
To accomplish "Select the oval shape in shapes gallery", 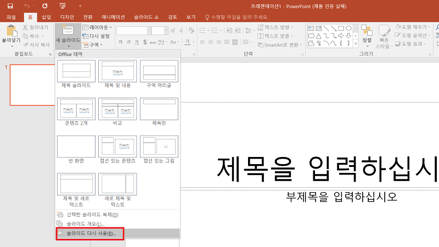I will pos(348,29).
